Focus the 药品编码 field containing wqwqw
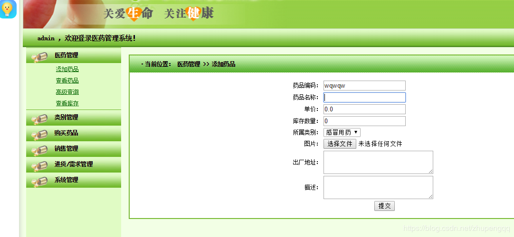Screen dimensions: 514x237 (x=364, y=86)
